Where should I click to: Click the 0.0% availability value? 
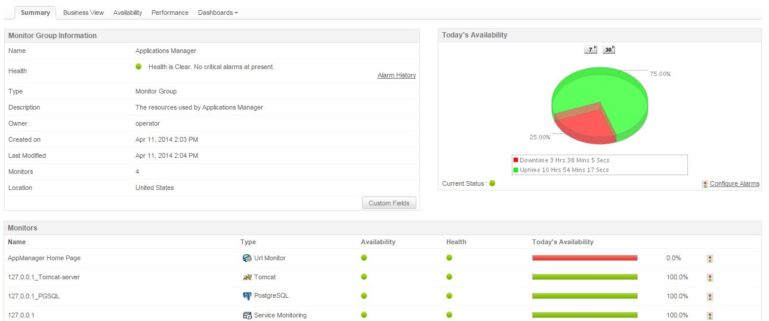click(x=674, y=258)
